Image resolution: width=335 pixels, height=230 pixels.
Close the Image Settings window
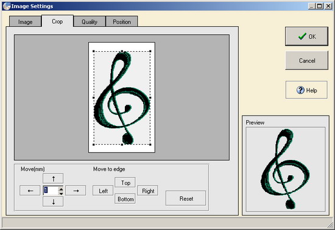(328, 6)
